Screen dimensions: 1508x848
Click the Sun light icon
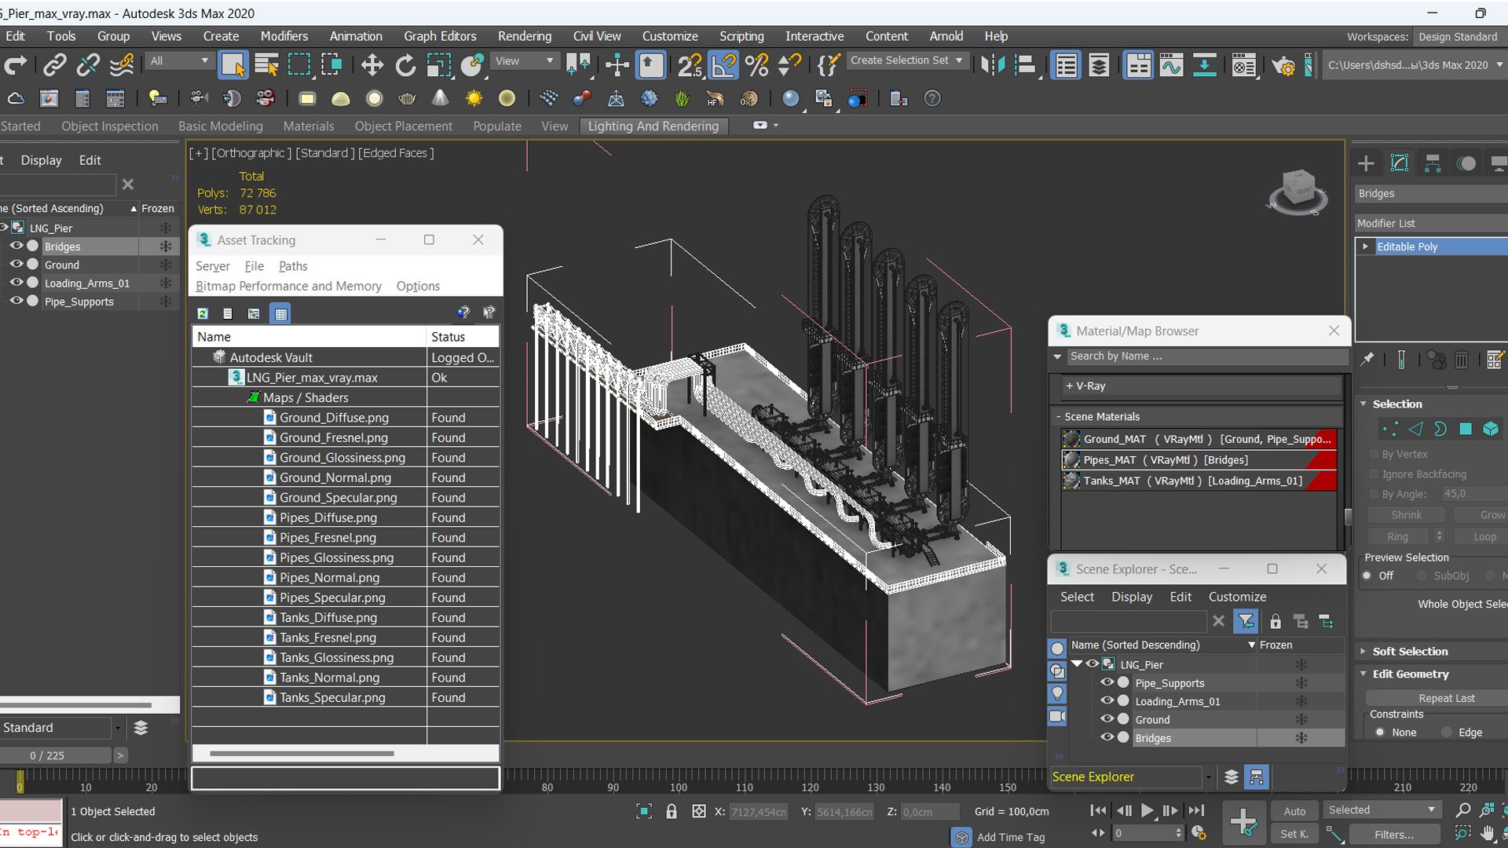click(x=474, y=99)
